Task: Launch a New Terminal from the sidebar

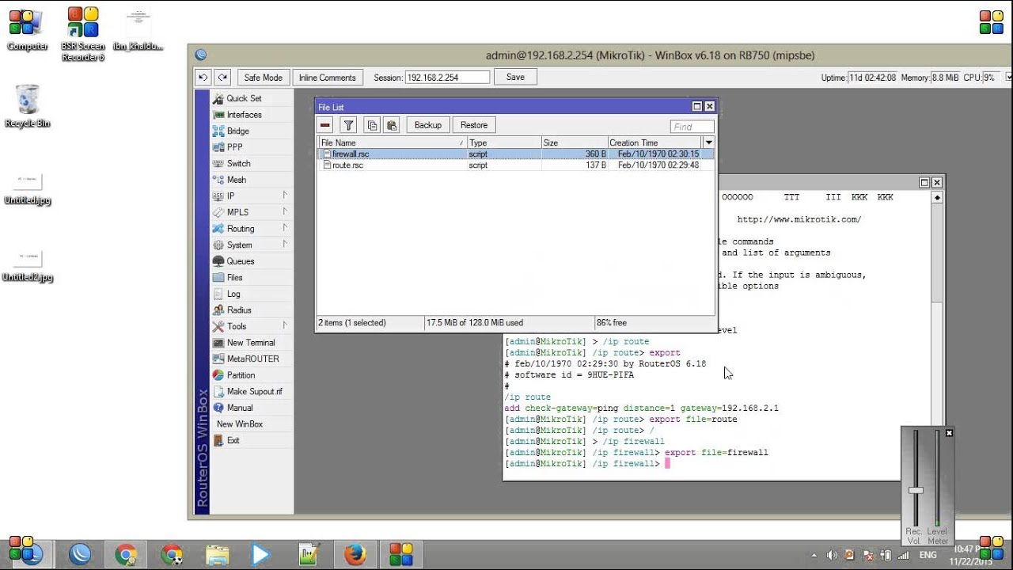Action: pyautogui.click(x=250, y=343)
